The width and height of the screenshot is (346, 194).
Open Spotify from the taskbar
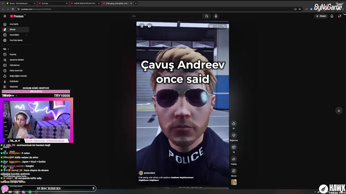pos(30,192)
